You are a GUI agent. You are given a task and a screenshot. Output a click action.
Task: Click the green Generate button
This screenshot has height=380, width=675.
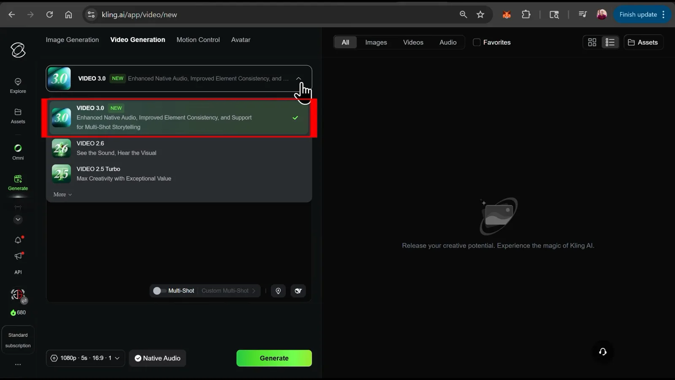pos(274,358)
